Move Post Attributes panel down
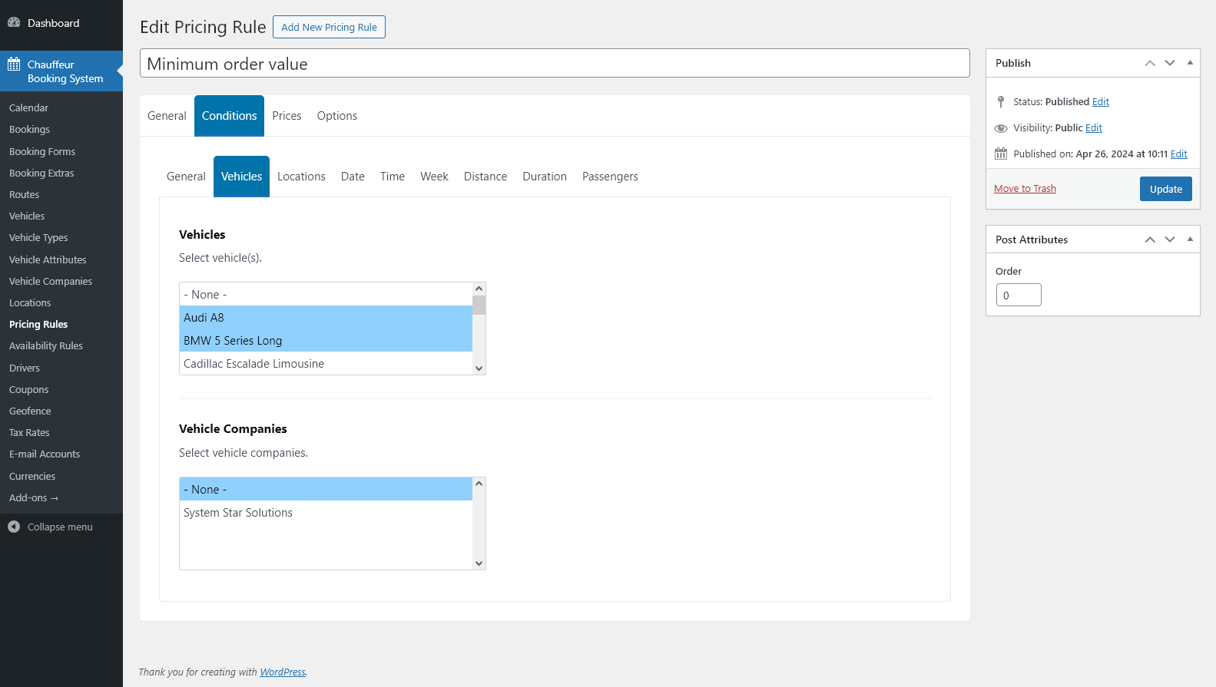 click(x=1170, y=239)
